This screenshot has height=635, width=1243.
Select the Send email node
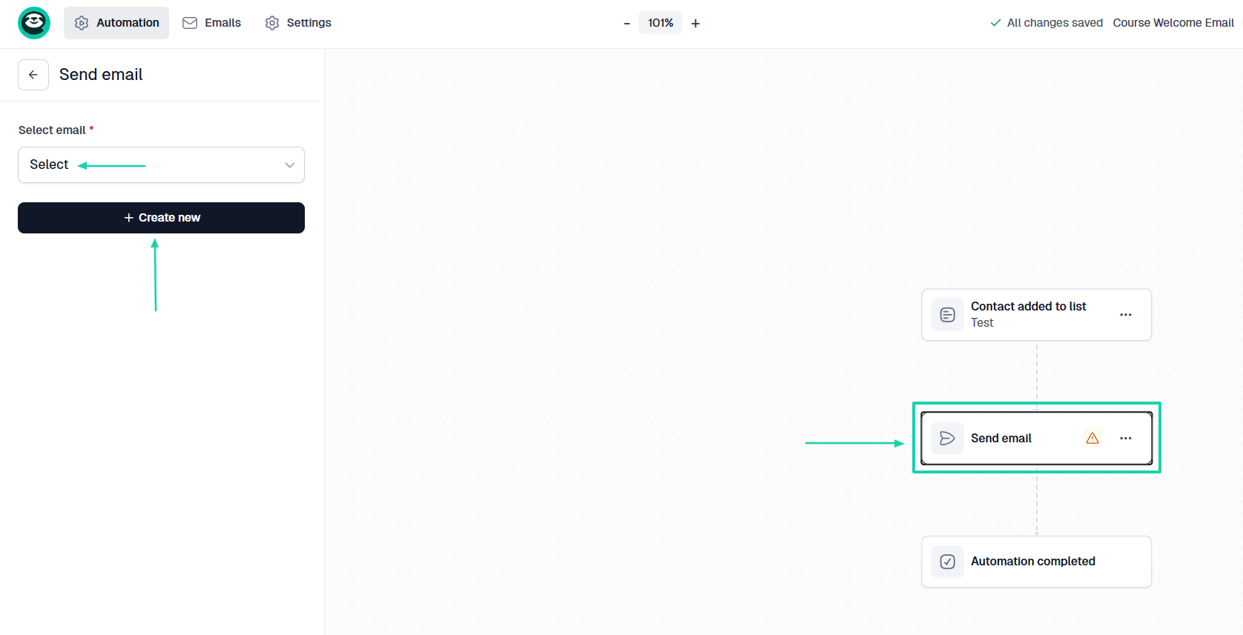(x=1036, y=439)
